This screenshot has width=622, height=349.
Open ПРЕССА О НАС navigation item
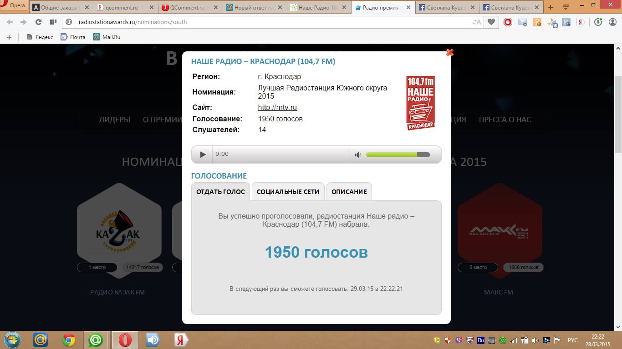pyautogui.click(x=505, y=120)
